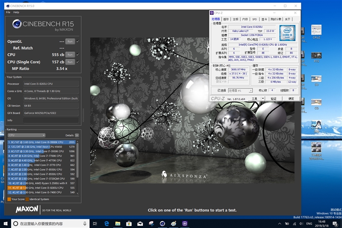
Task: Open the File menu in Cinebench
Action: tap(8, 12)
